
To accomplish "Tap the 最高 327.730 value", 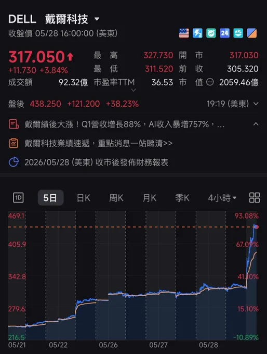I will pos(158,55).
